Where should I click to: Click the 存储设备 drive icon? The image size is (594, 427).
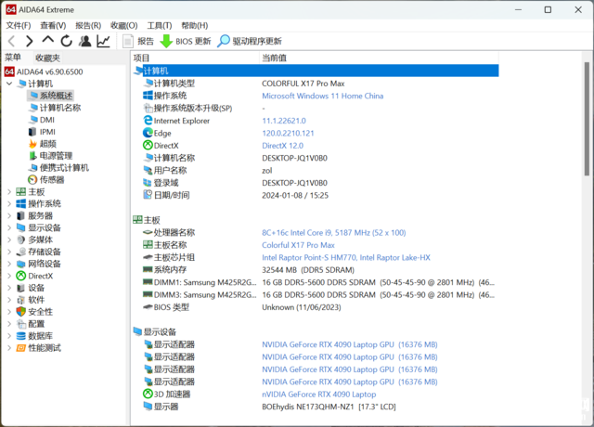tap(20, 252)
